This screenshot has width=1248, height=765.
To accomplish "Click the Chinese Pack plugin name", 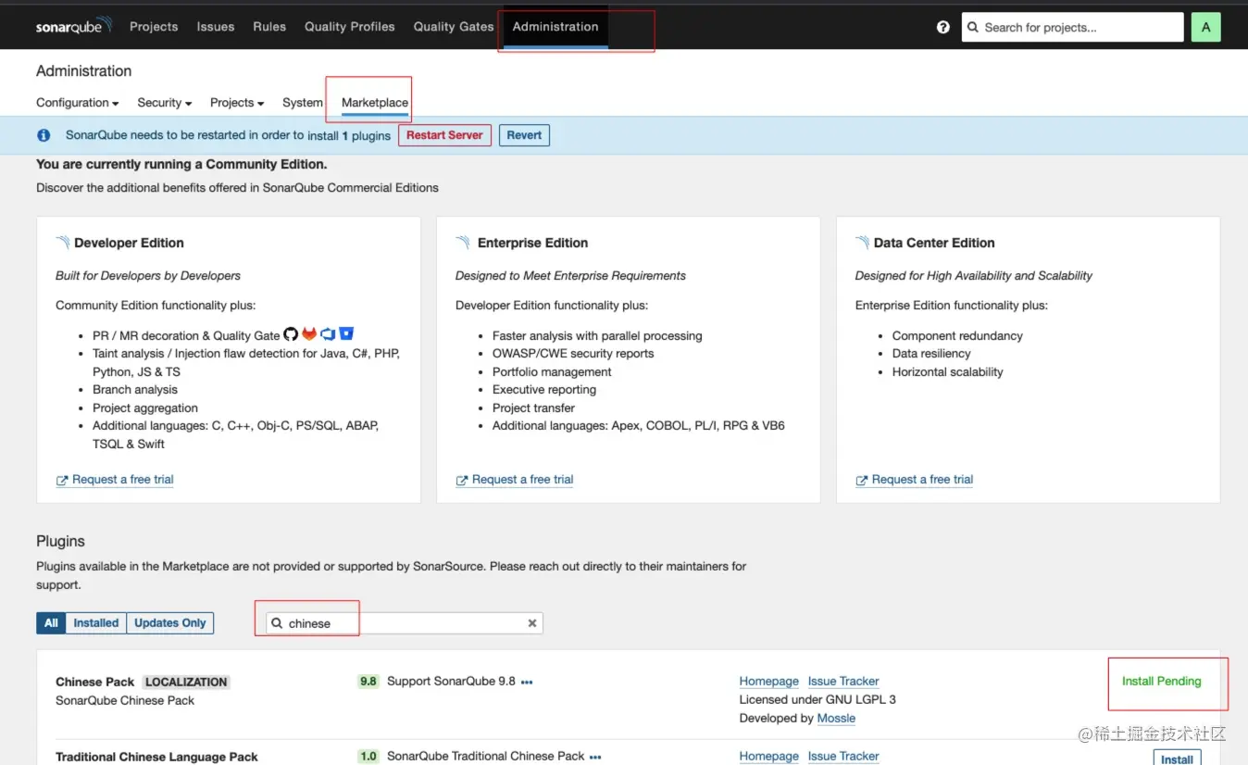I will tap(94, 682).
